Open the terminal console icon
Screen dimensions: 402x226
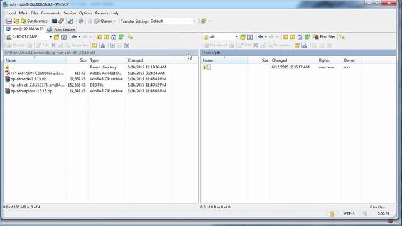[54, 21]
